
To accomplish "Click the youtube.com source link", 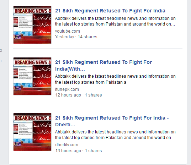I will coord(68,31).
